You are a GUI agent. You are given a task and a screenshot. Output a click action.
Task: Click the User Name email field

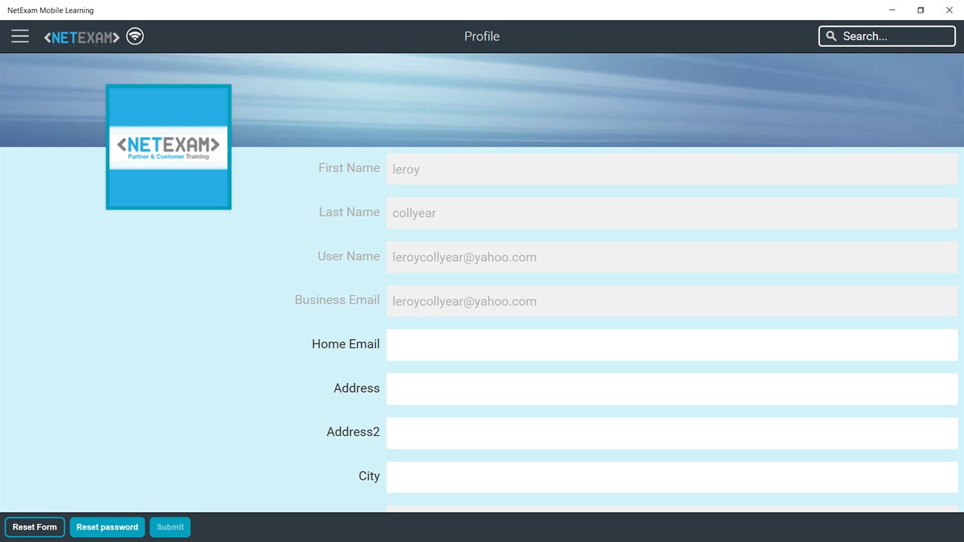[x=672, y=257]
